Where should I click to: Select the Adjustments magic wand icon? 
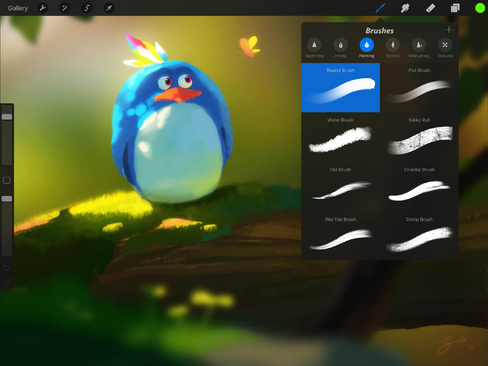coord(64,8)
